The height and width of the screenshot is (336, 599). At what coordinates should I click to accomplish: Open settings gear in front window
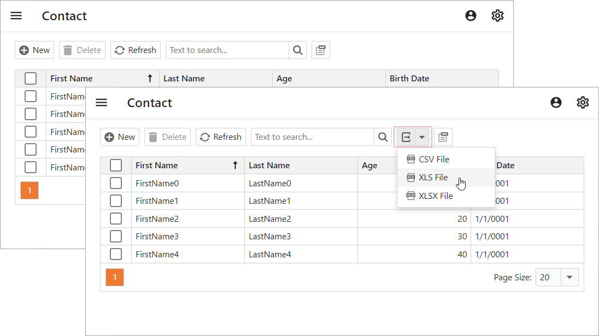pyautogui.click(x=583, y=103)
